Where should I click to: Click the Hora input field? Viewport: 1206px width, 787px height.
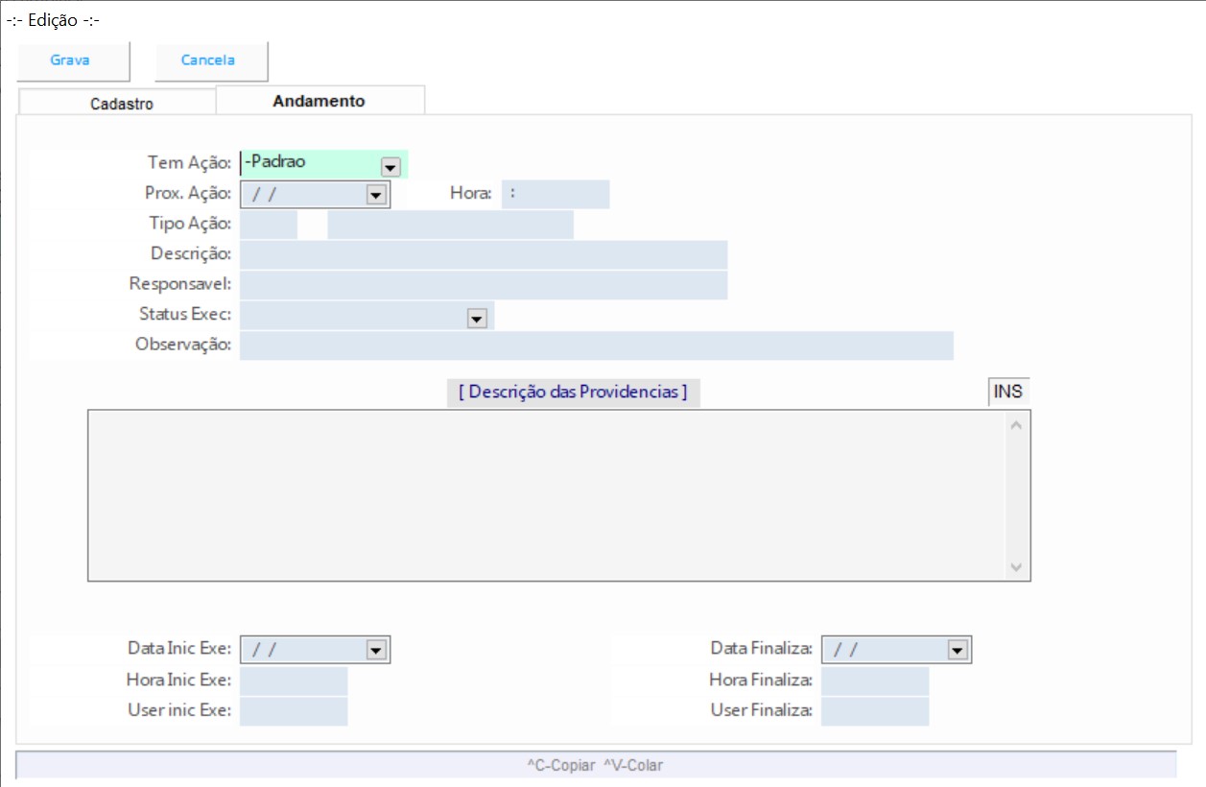556,194
